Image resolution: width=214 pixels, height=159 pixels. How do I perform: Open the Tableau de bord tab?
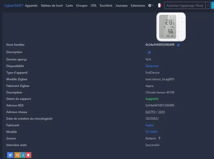click(x=52, y=6)
